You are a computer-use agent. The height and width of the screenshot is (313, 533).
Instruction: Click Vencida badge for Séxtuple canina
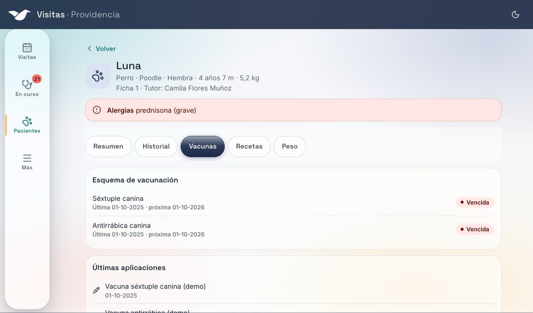click(x=475, y=202)
